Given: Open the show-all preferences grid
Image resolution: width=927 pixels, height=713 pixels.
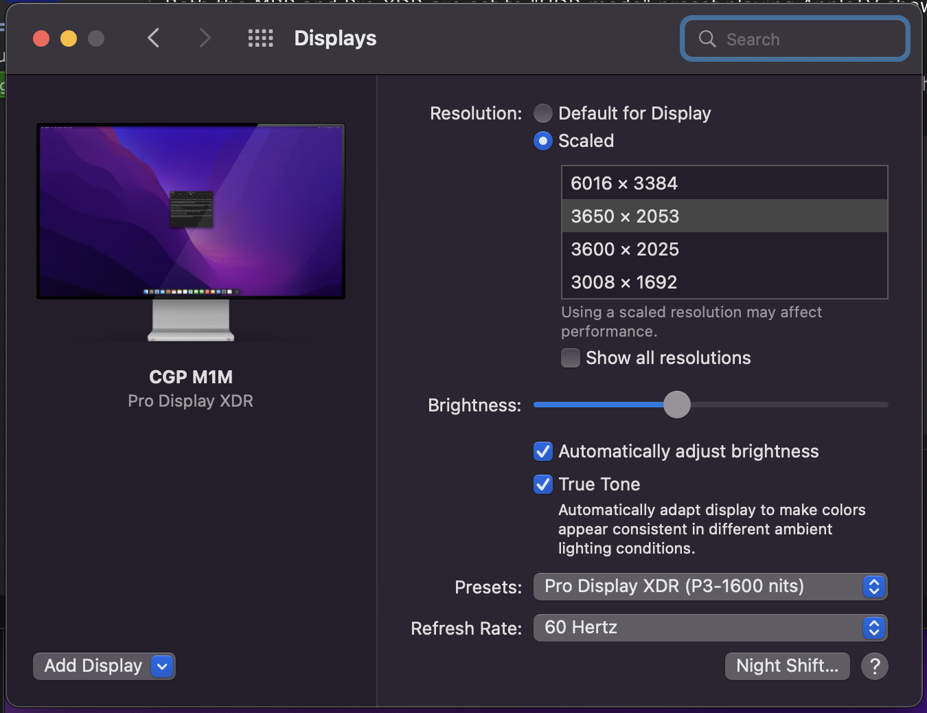Looking at the screenshot, I should [261, 38].
